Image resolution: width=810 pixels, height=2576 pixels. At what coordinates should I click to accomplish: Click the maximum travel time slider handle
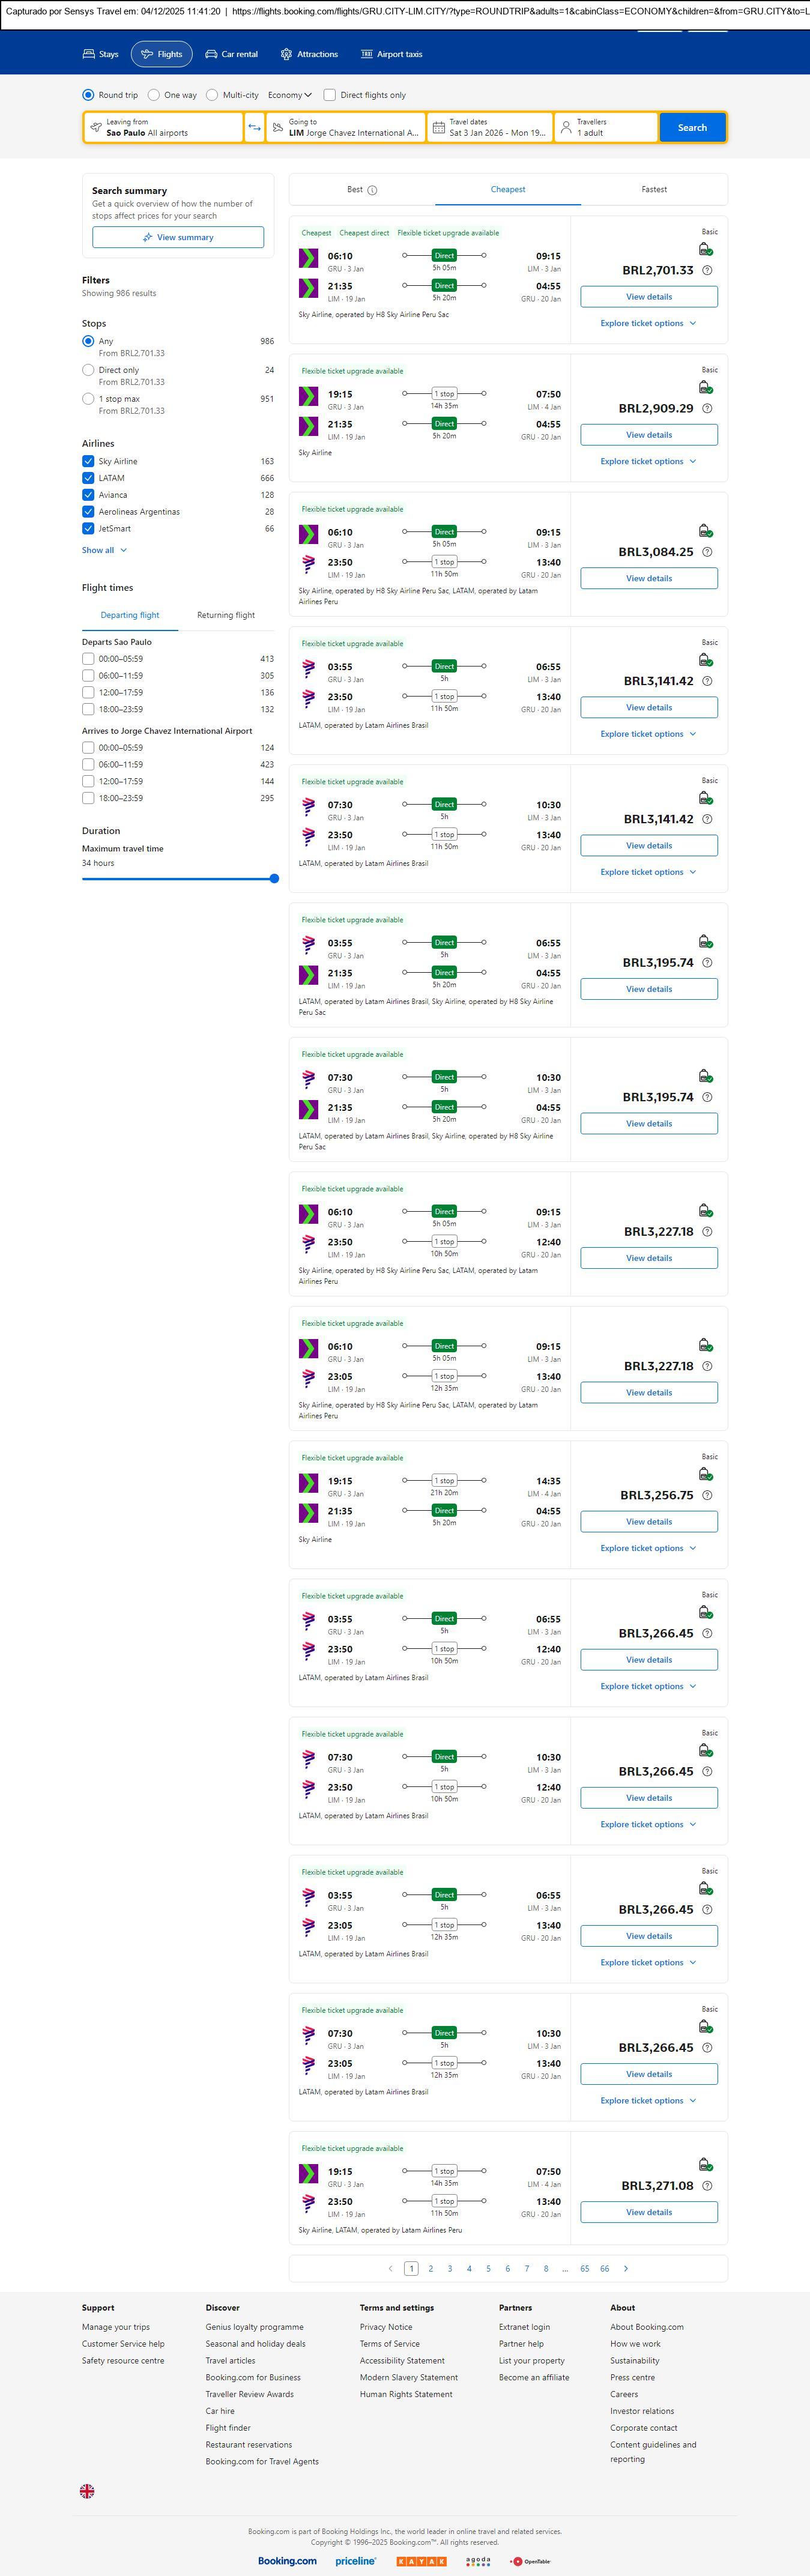[274, 879]
